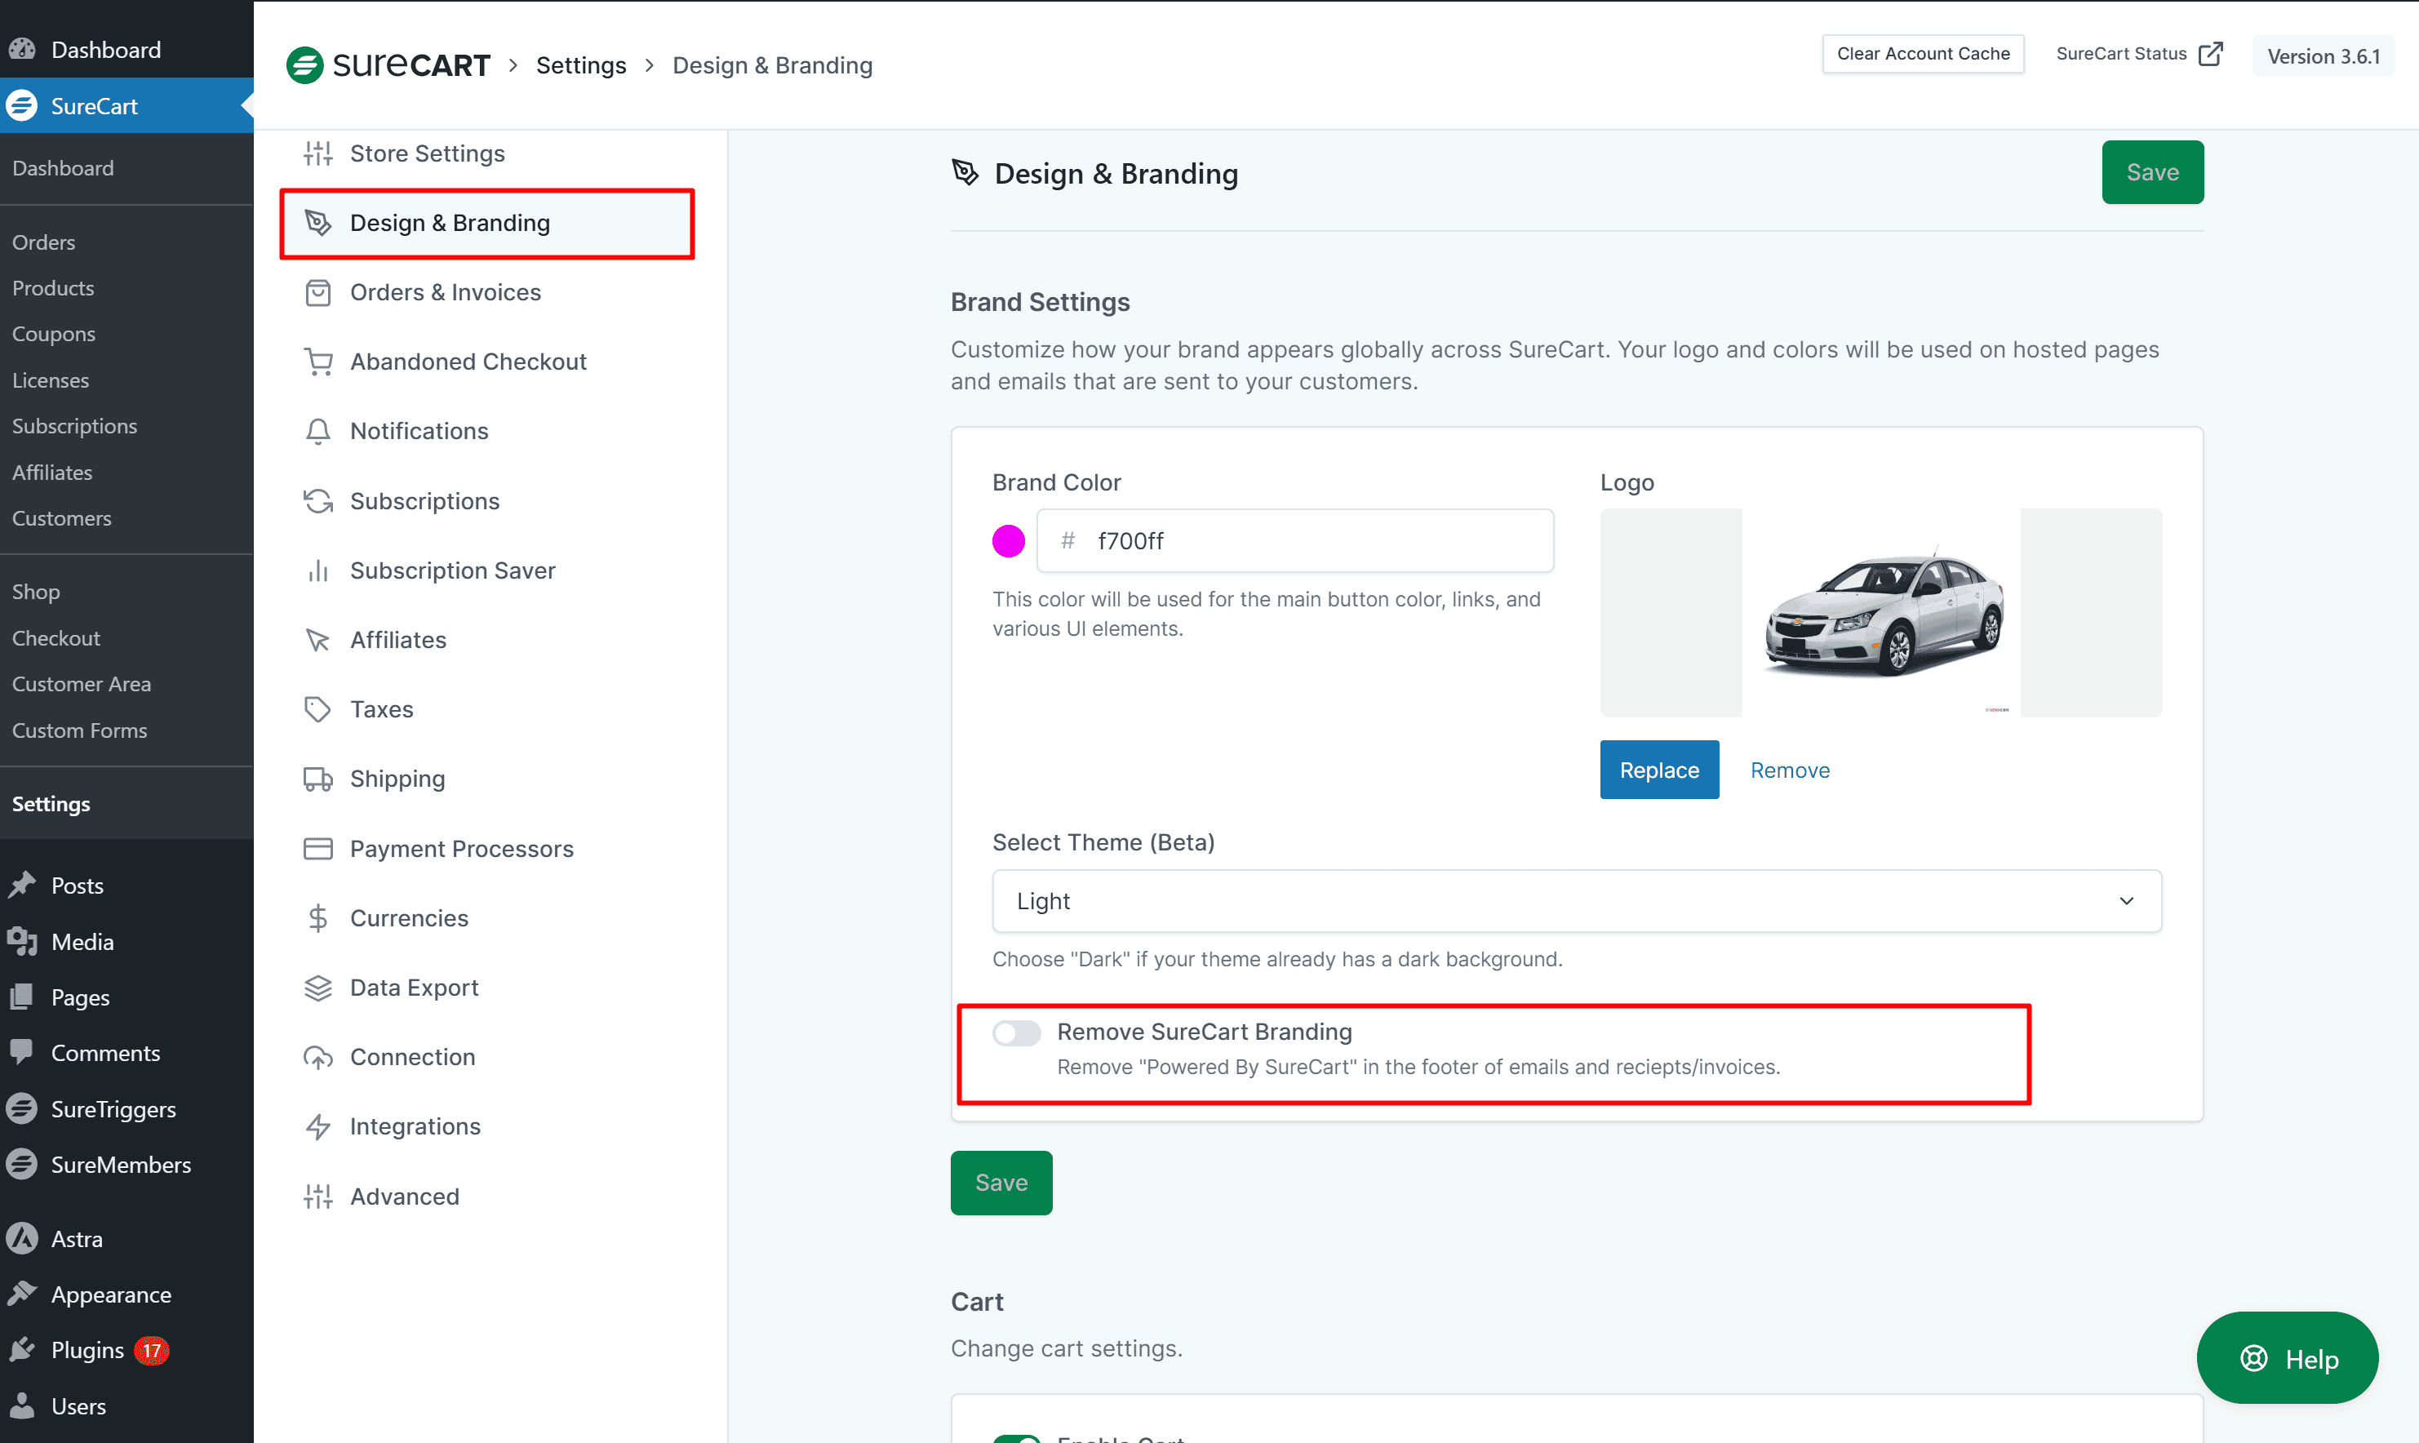Click the Clear Account Cache button

coord(1922,54)
